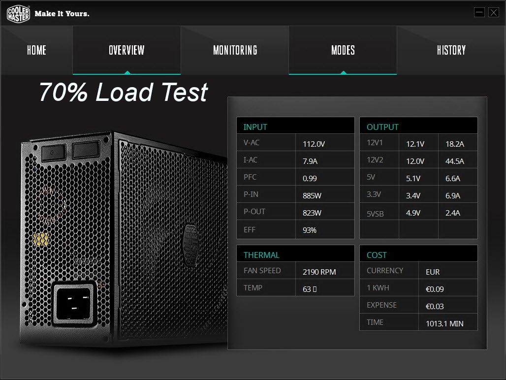Select the EFF value 93%
Screen dimensions: 506x380
(309, 230)
